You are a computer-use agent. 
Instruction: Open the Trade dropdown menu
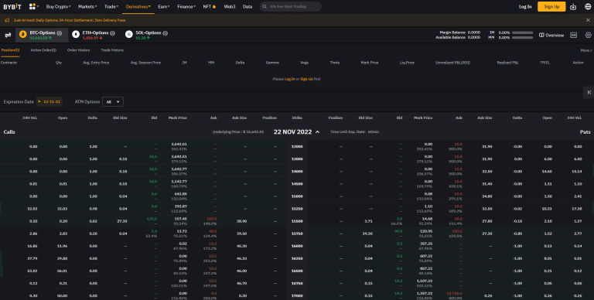111,6
